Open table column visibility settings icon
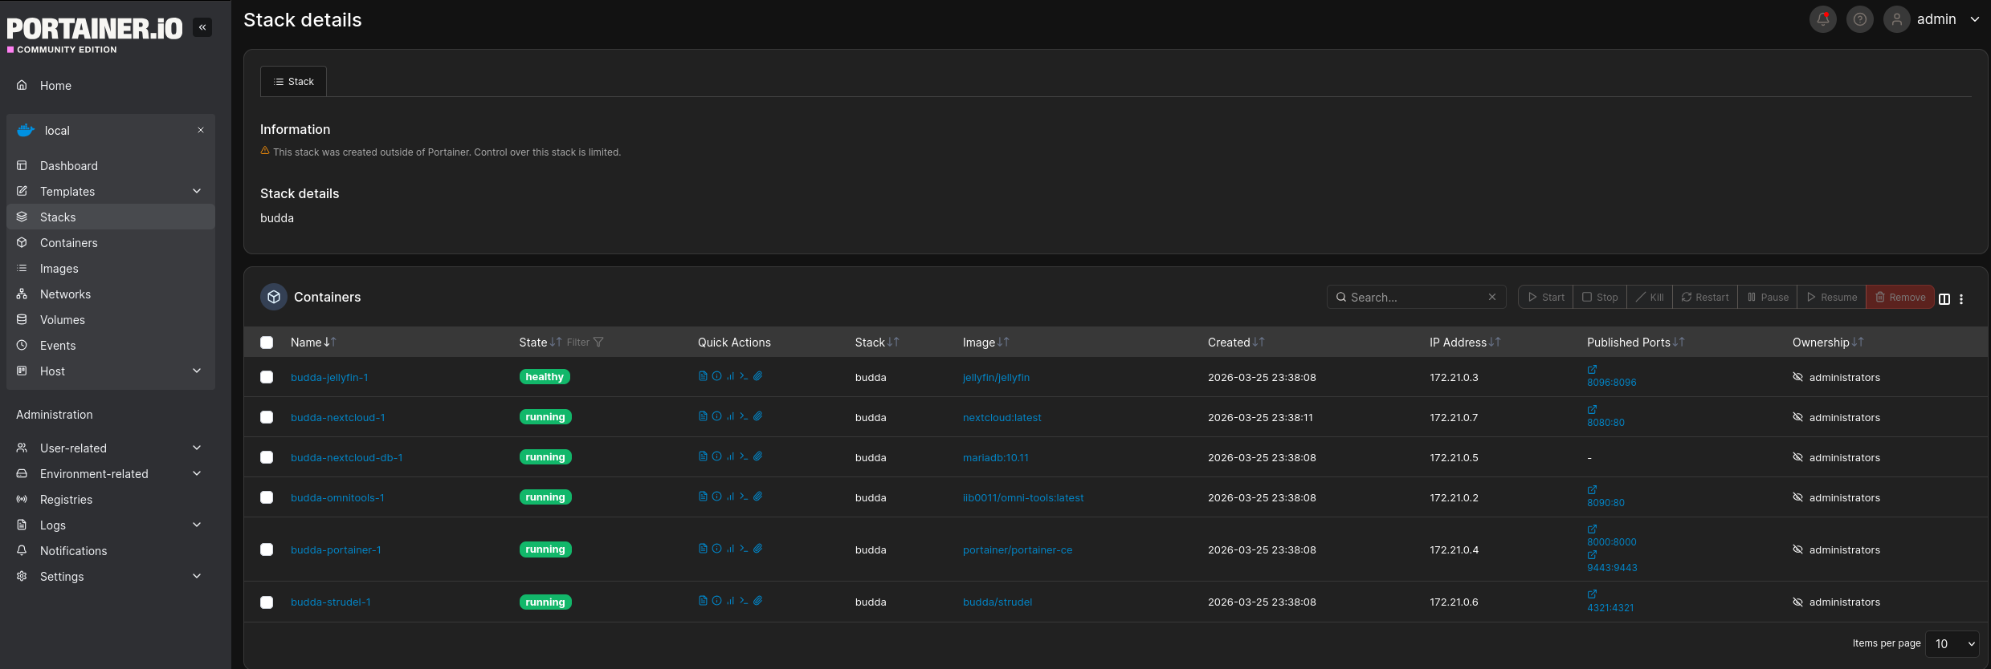This screenshot has height=669, width=1991. 1944,298
